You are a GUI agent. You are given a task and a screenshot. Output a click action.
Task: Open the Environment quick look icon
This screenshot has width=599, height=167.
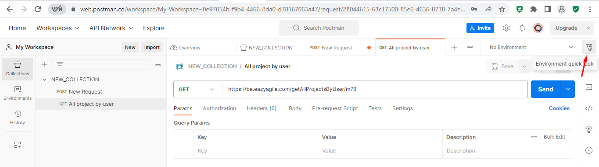click(589, 47)
